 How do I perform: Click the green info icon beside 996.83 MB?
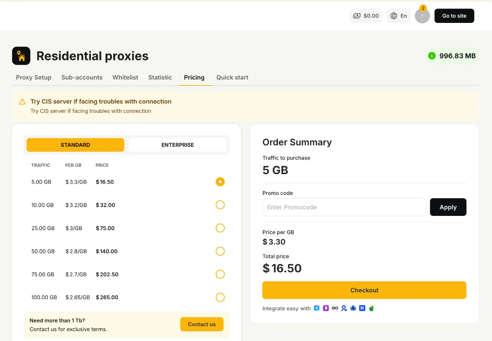pos(432,56)
